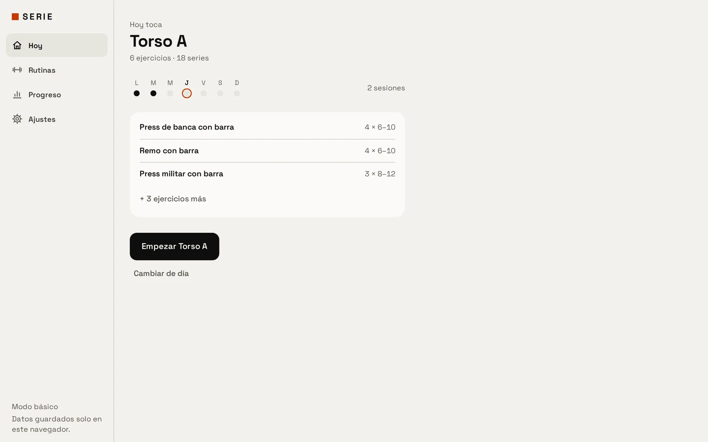708x442 pixels.
Task: Start workout with Empezar Torso A
Action: pos(174,247)
